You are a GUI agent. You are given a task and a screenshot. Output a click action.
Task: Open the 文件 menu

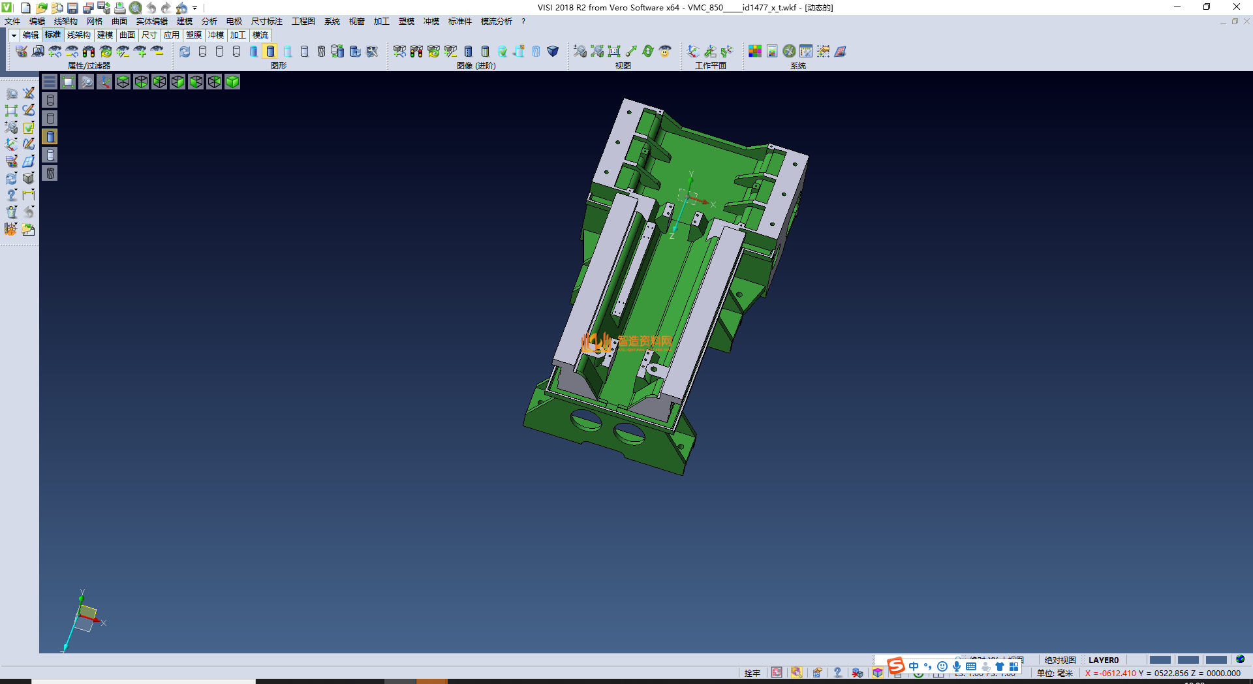(x=12, y=22)
